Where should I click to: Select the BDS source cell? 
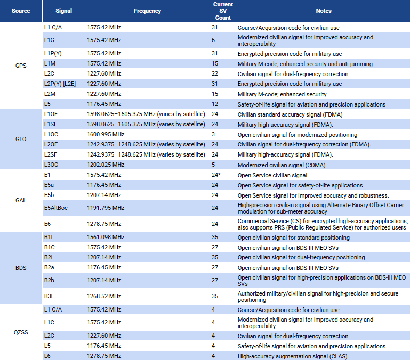pyautogui.click(x=21, y=268)
